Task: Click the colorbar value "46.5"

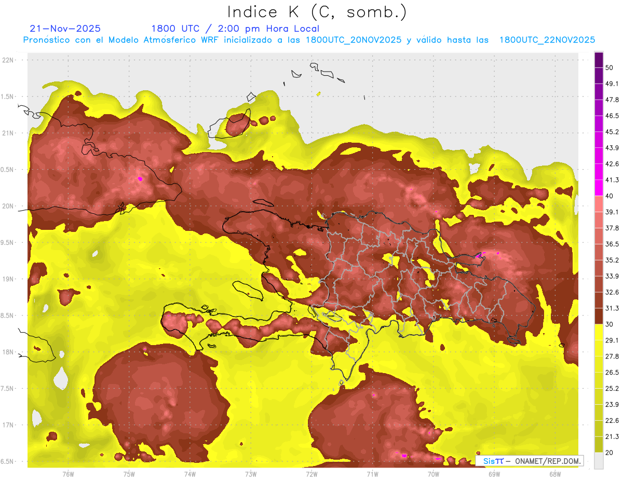Action: pos(612,116)
